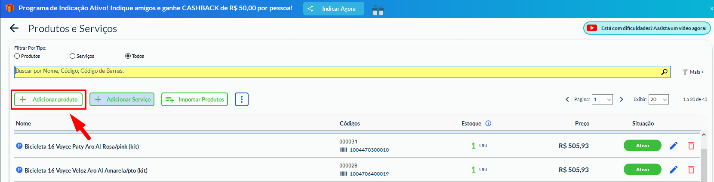Open the Exibir items-per-page dropdown
714x182 pixels.
click(x=659, y=99)
